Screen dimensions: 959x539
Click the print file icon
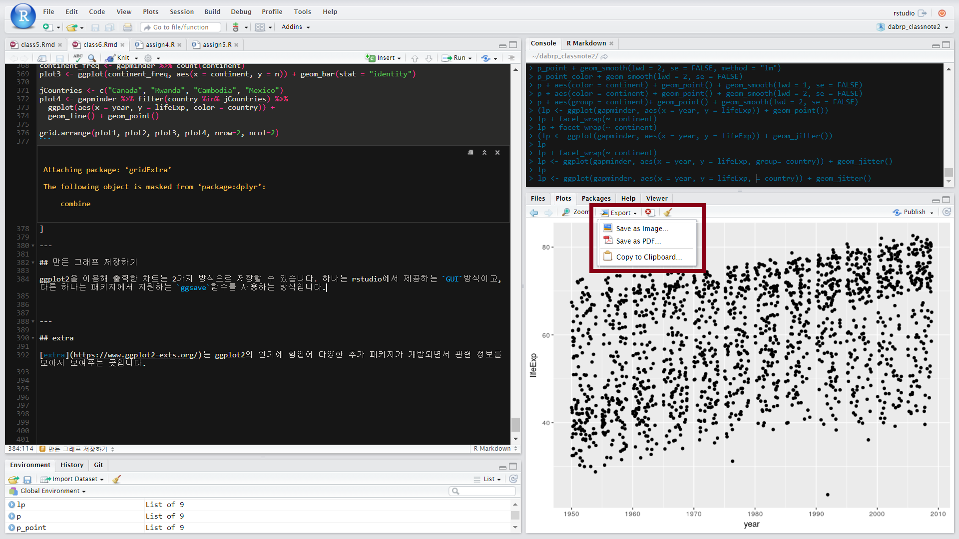(127, 27)
